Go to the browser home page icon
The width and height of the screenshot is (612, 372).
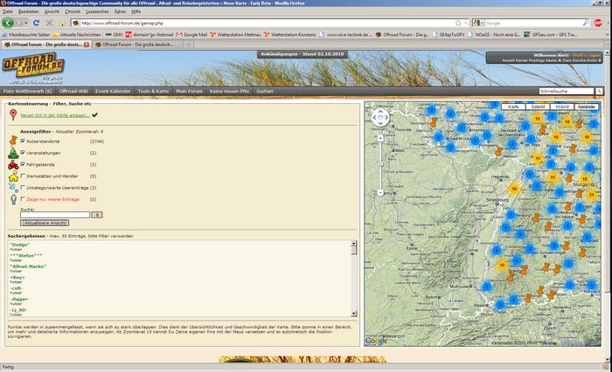pyautogui.click(x=62, y=24)
